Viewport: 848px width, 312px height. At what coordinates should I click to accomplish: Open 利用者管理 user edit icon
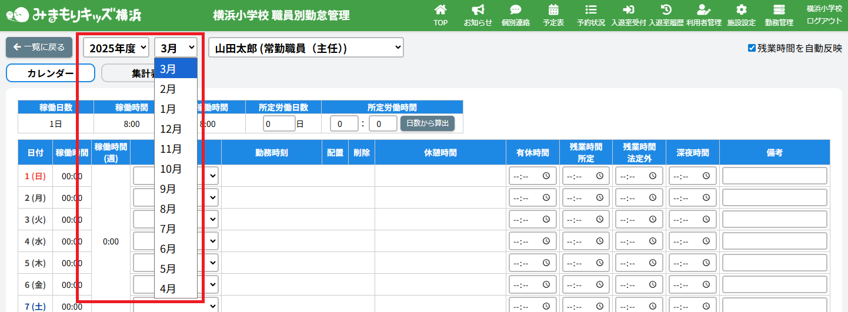(x=703, y=10)
